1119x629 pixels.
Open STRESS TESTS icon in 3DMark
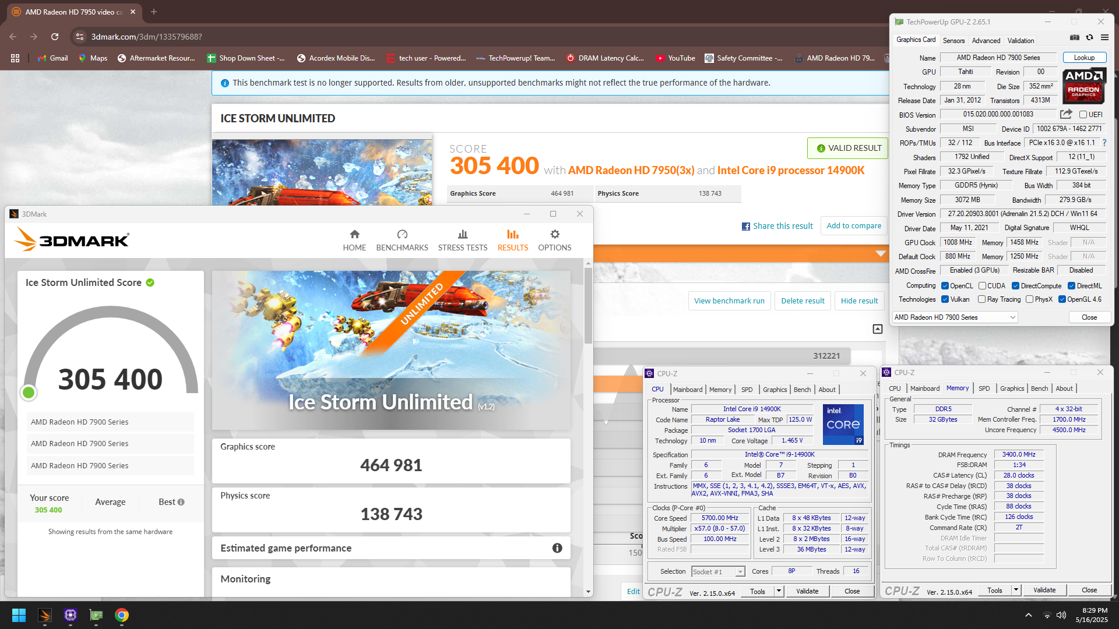(463, 234)
